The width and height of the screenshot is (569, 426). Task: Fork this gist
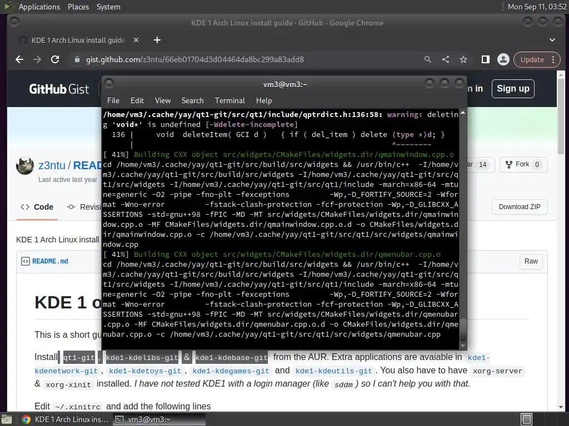click(x=523, y=164)
